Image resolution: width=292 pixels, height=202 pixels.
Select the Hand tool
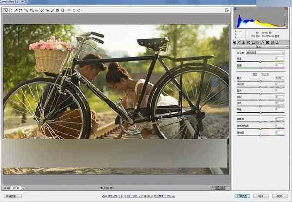coord(10,10)
